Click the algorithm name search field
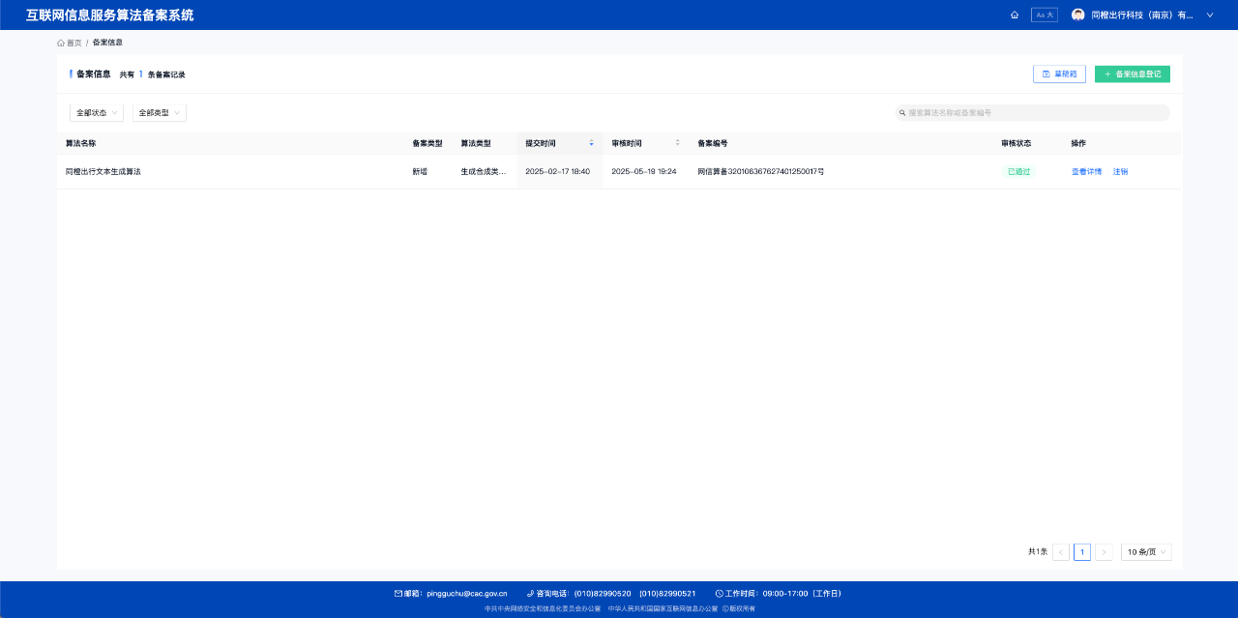 [1035, 113]
